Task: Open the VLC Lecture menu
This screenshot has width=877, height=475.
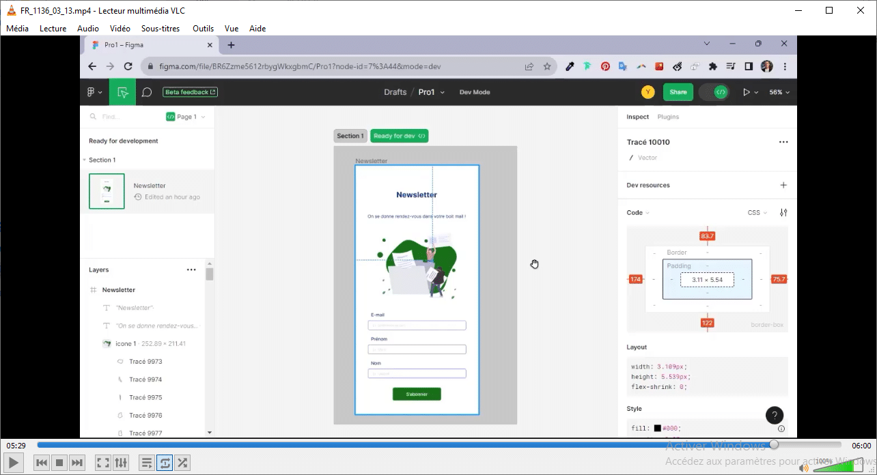Action: (53, 29)
